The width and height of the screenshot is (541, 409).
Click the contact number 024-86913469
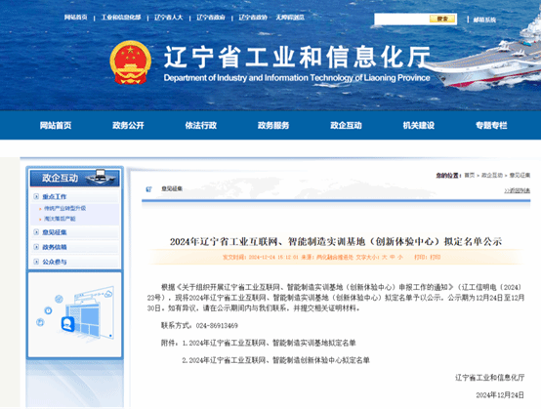[x=217, y=326]
